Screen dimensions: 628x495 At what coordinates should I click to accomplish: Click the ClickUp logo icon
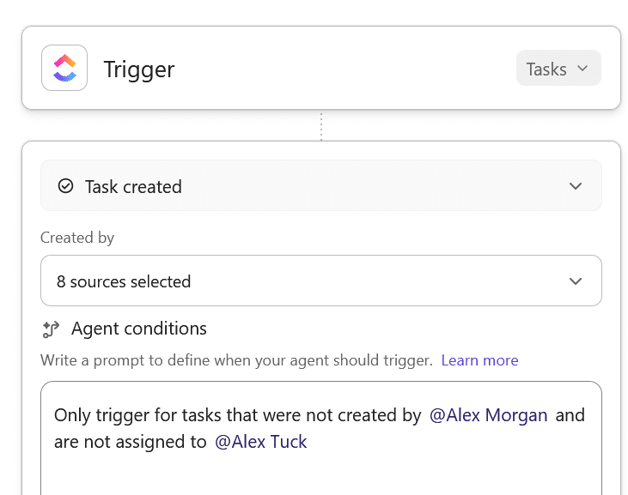pos(64,68)
